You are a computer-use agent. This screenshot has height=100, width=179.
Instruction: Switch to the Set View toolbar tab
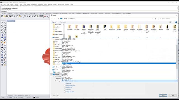[16, 14]
